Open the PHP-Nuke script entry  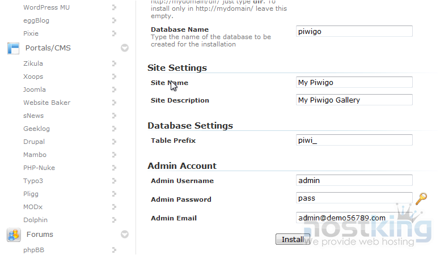tap(39, 168)
